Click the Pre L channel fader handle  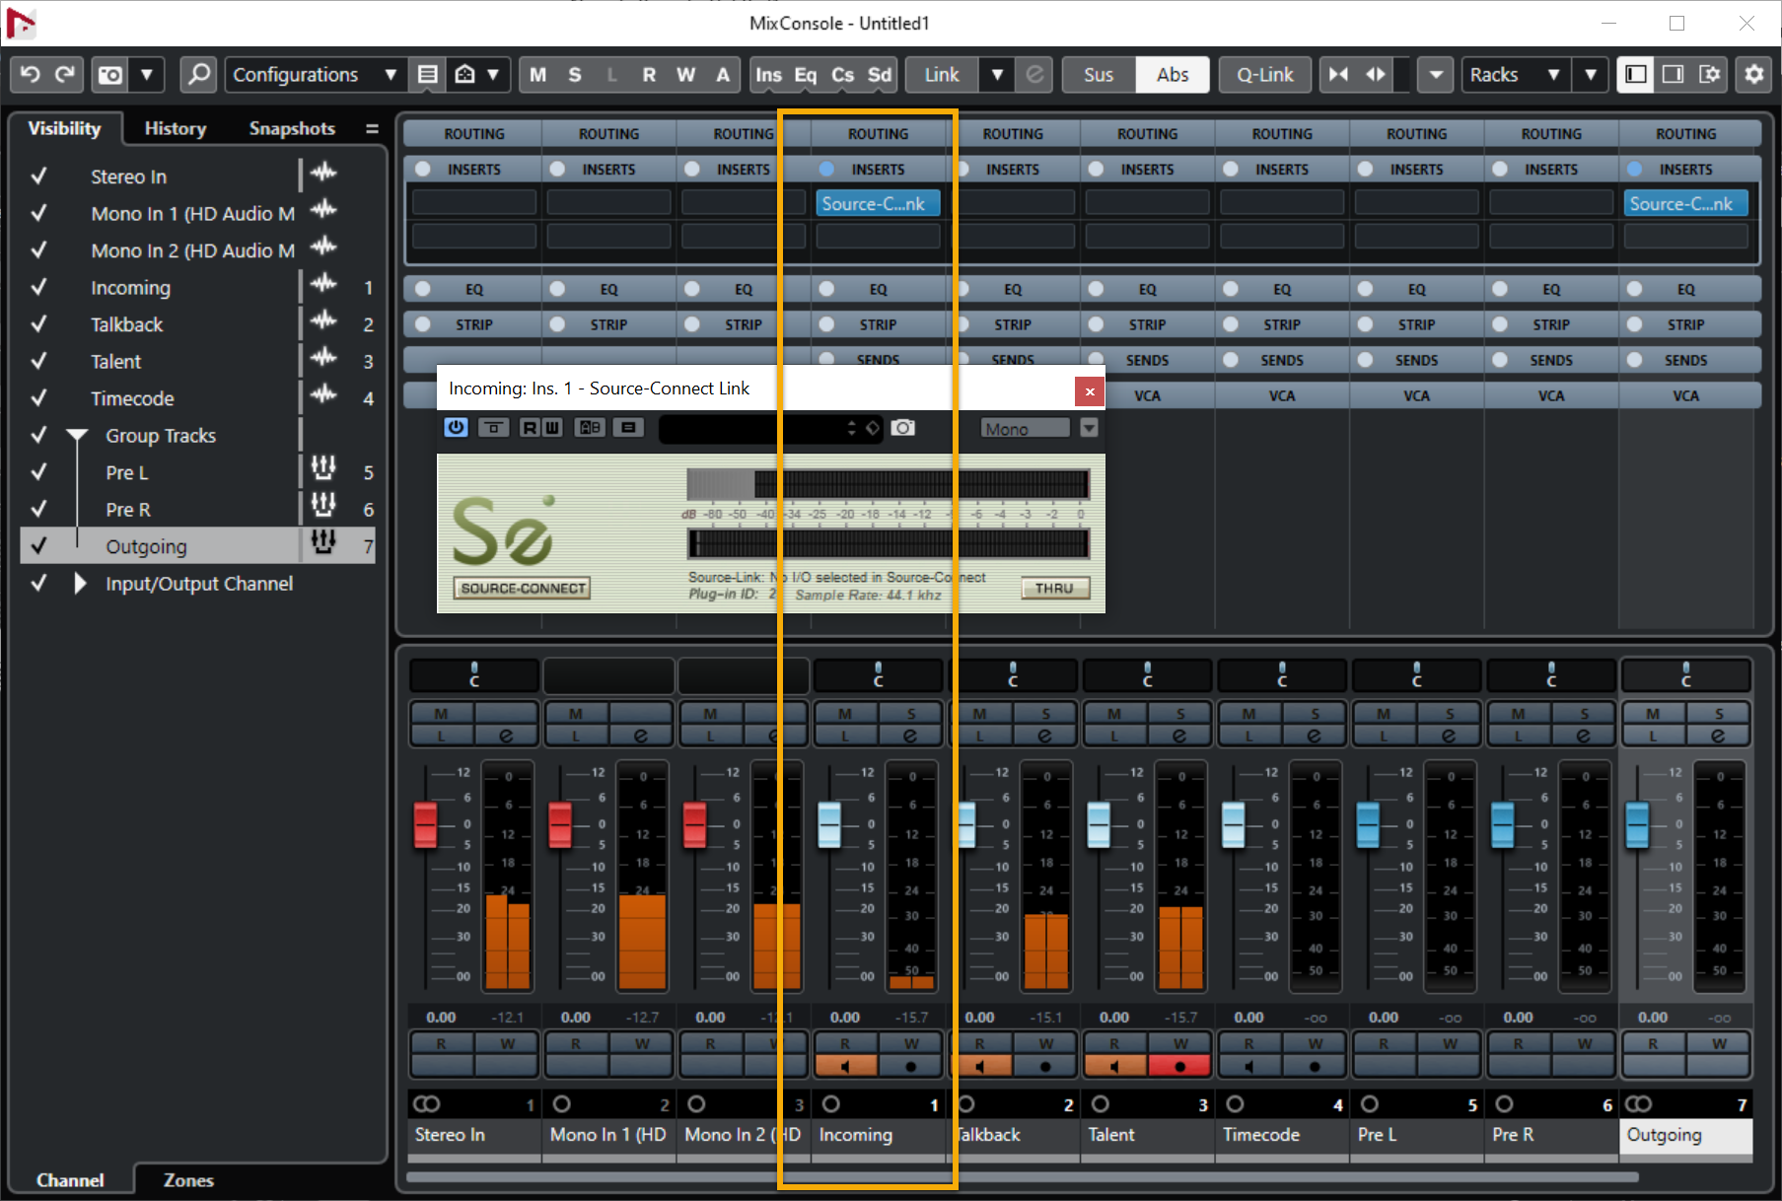point(1368,824)
